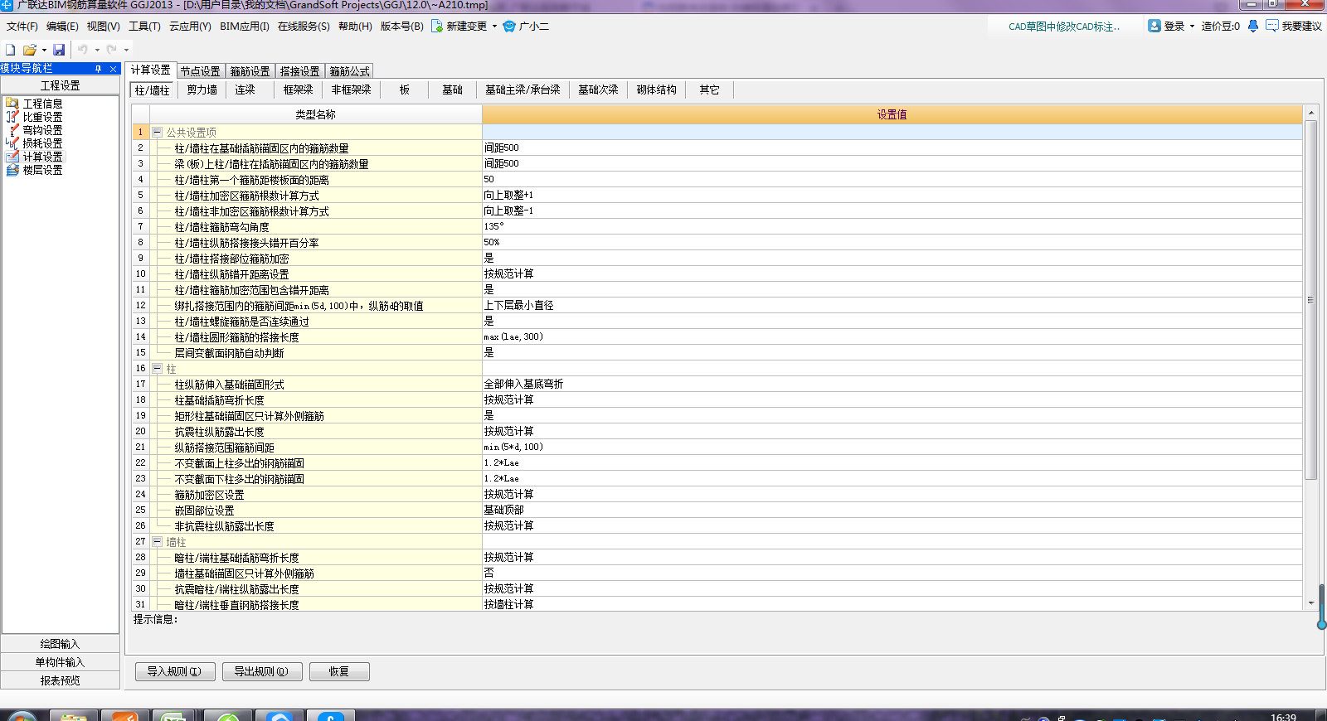Click the 类型名称 column header
This screenshot has width=1327, height=721.
coord(316,114)
